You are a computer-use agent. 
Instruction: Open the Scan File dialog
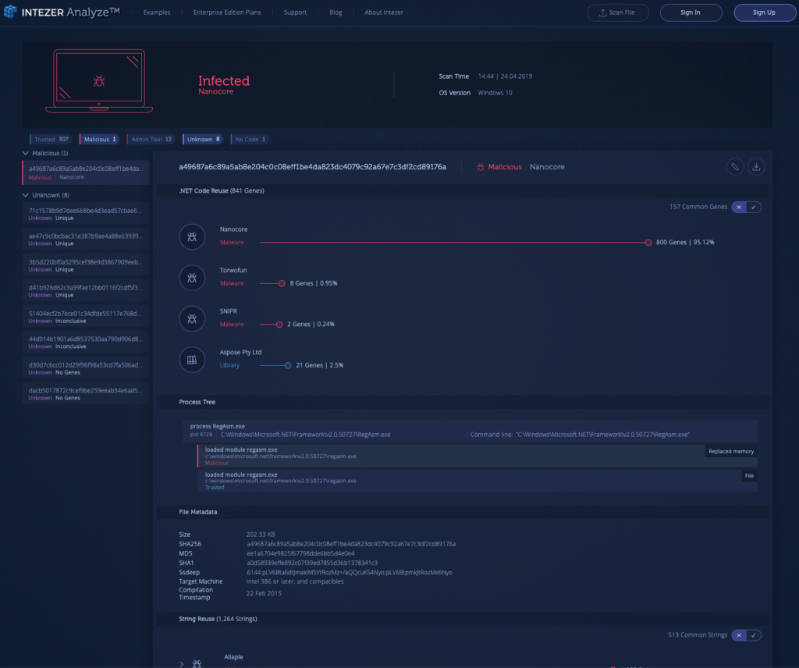[x=617, y=12]
